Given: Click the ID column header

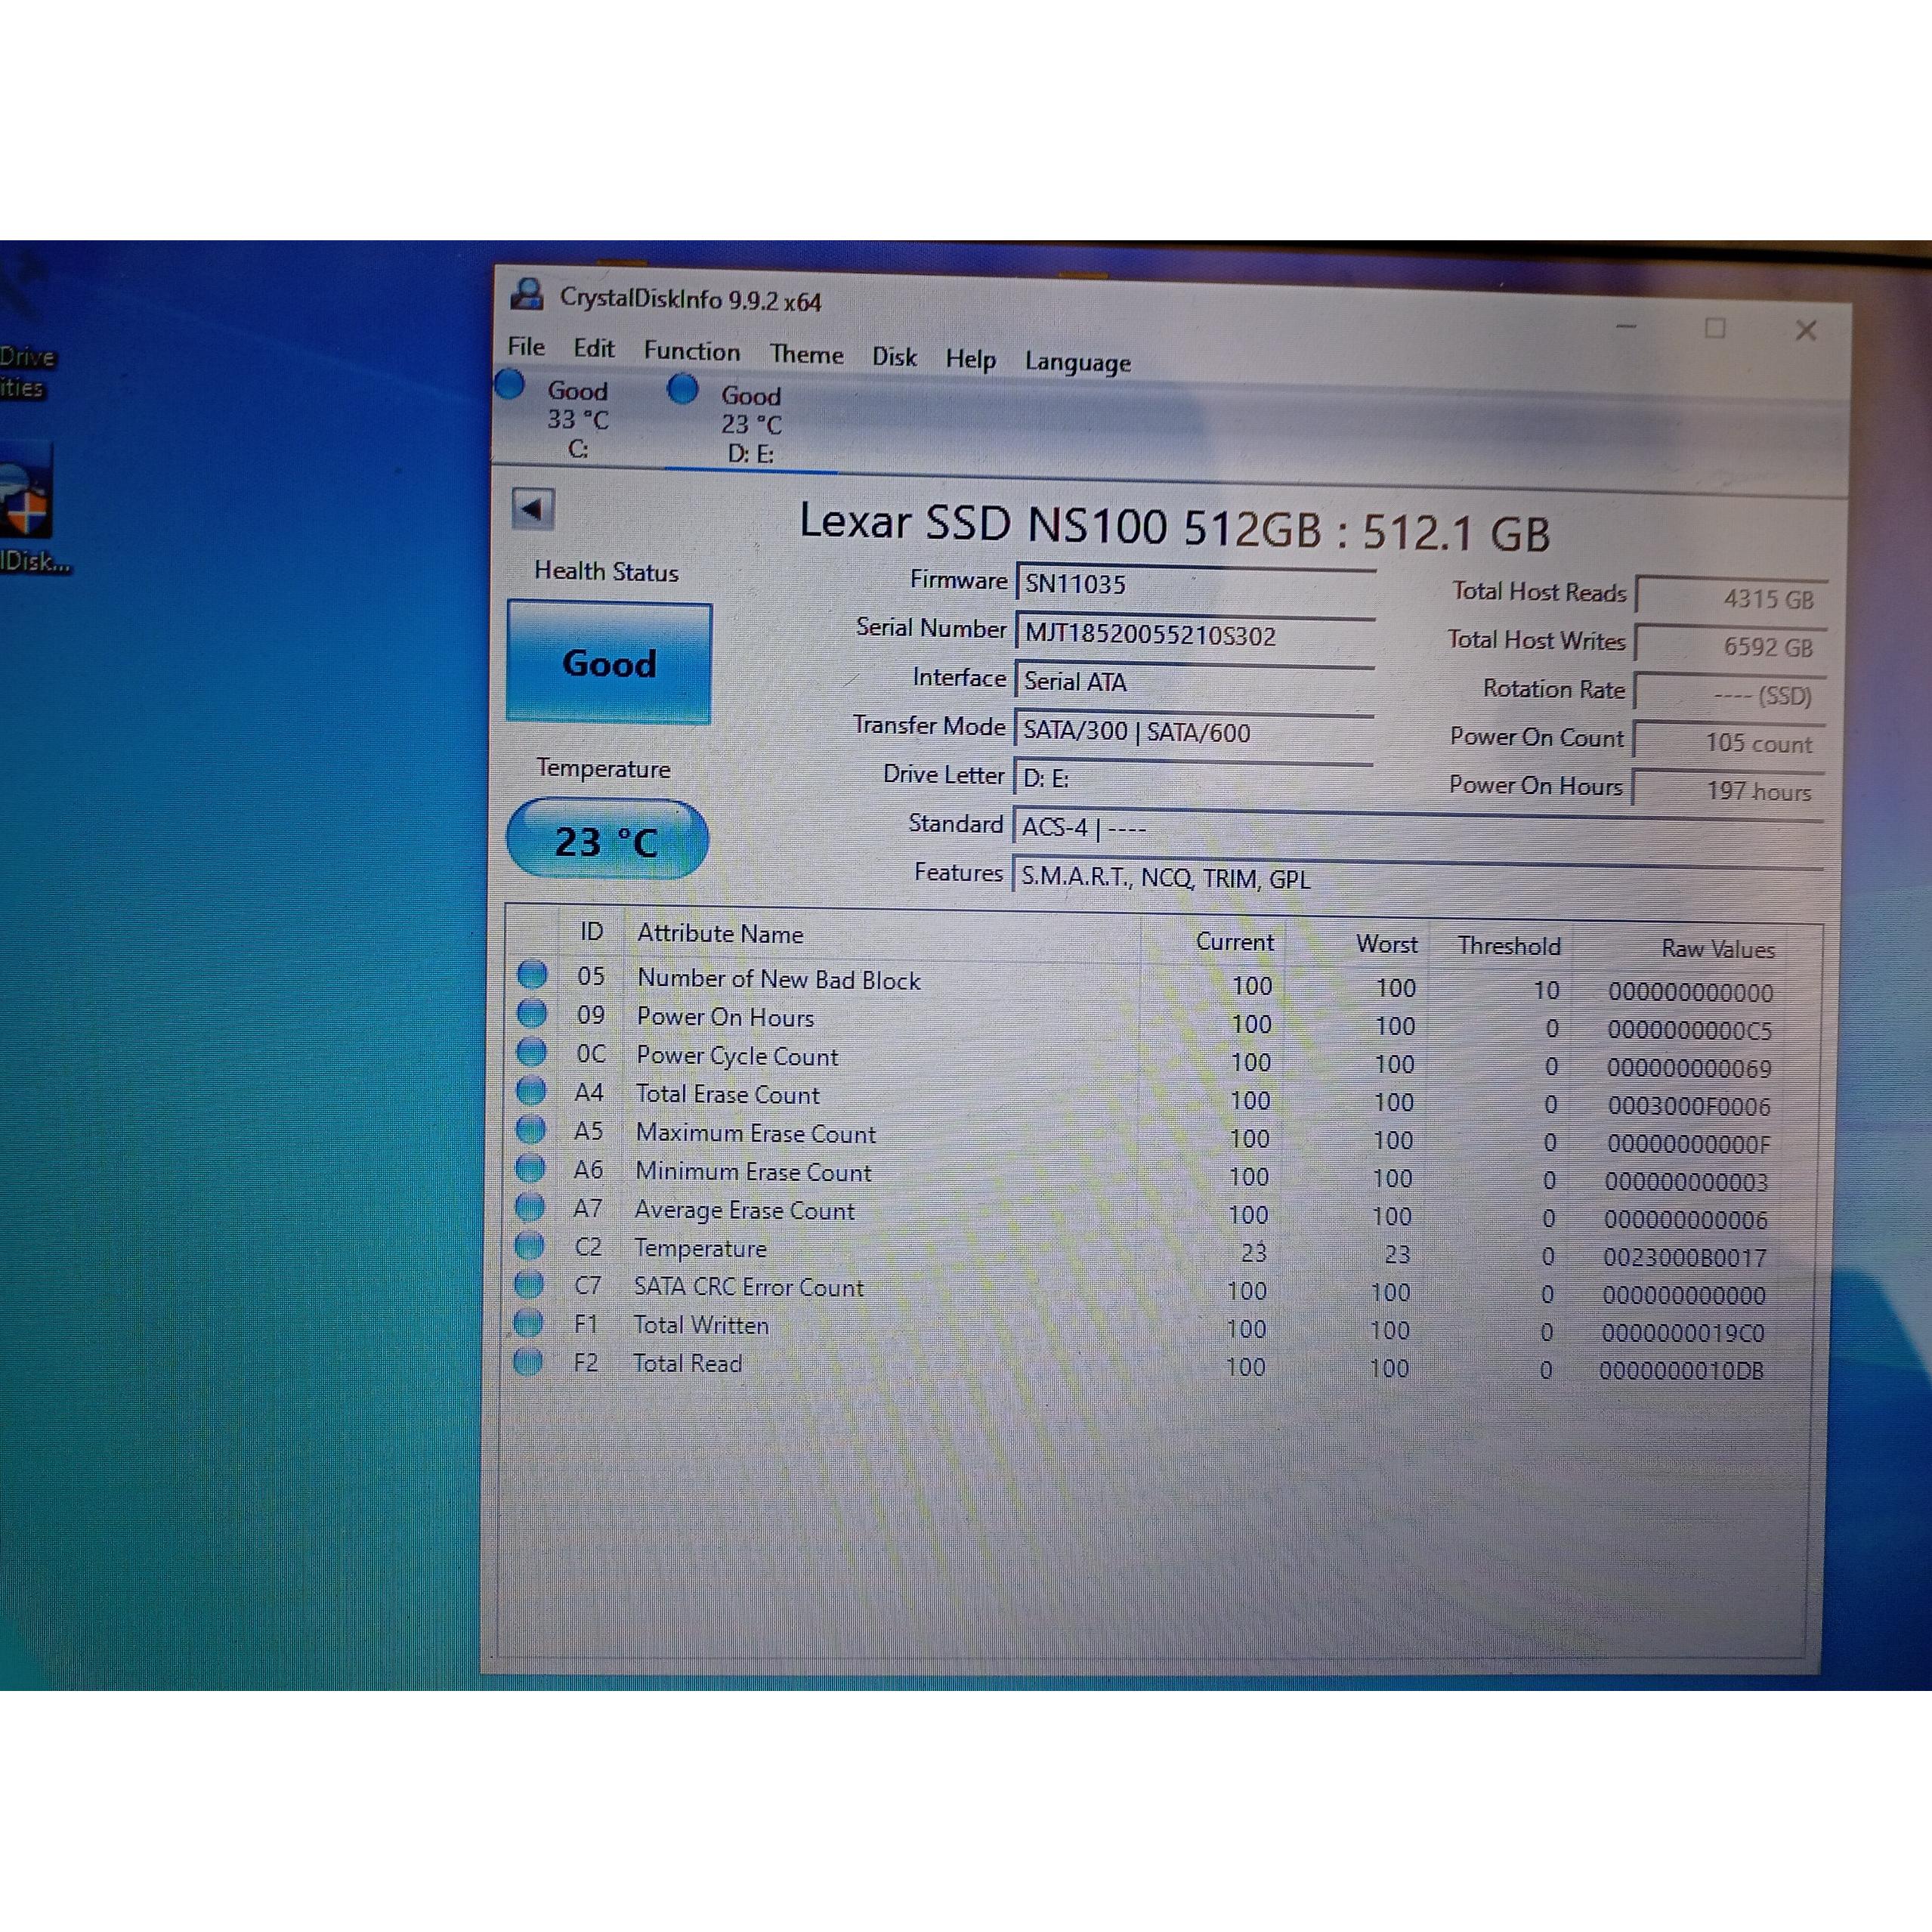Looking at the screenshot, I should click(x=591, y=932).
